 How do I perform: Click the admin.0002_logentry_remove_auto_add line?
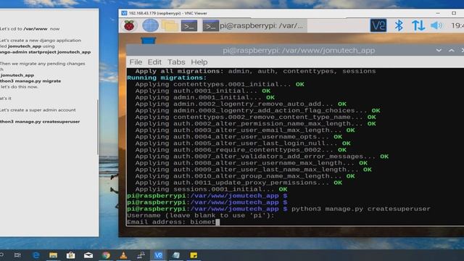tap(241, 104)
